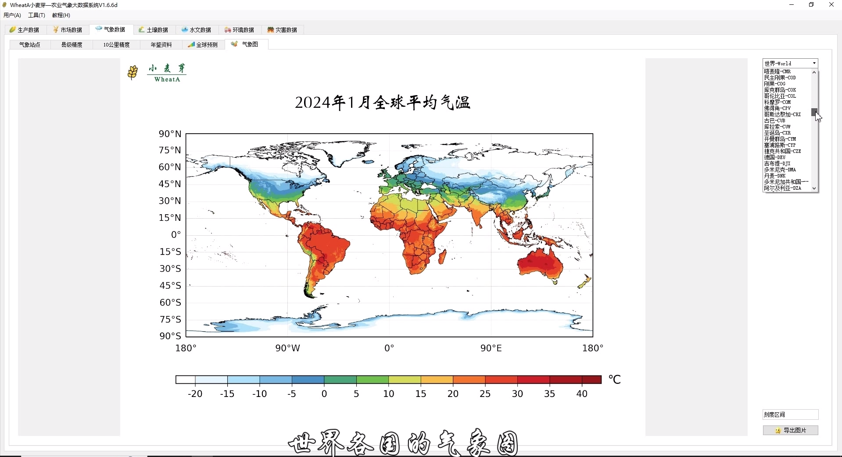This screenshot has height=457, width=842.
Task: Click the country list scroll-down arrow
Action: [814, 188]
